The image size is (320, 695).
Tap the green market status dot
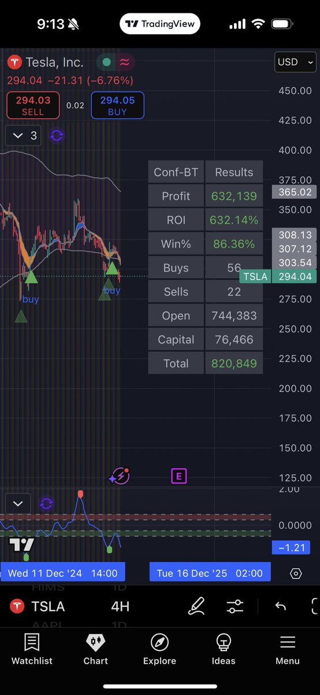click(106, 62)
